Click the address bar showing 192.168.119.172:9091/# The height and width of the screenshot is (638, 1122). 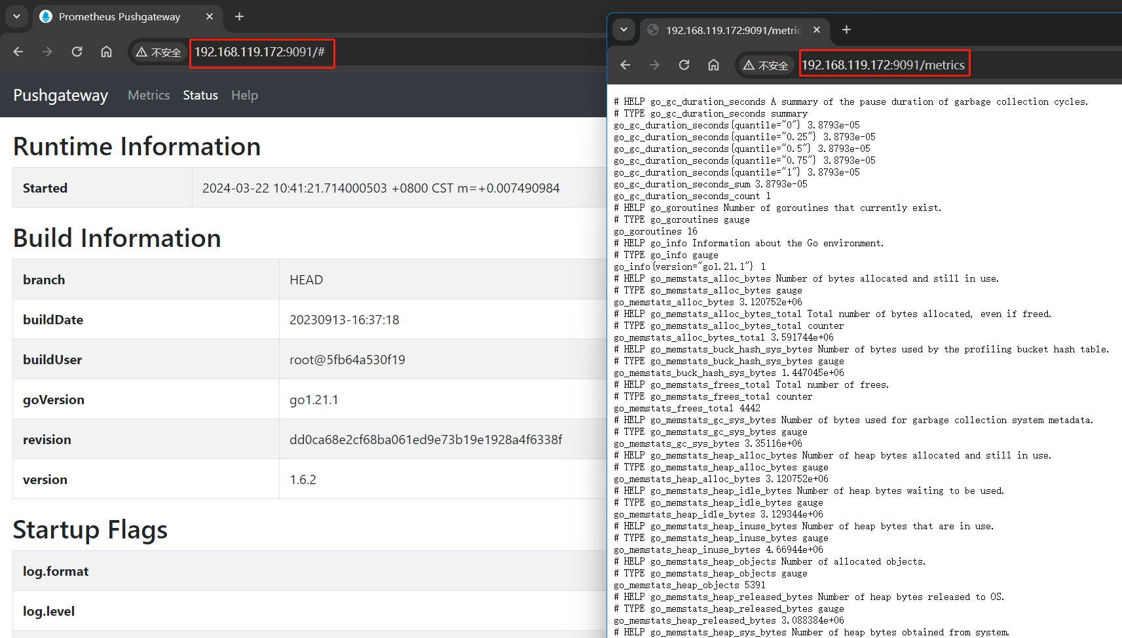(260, 52)
